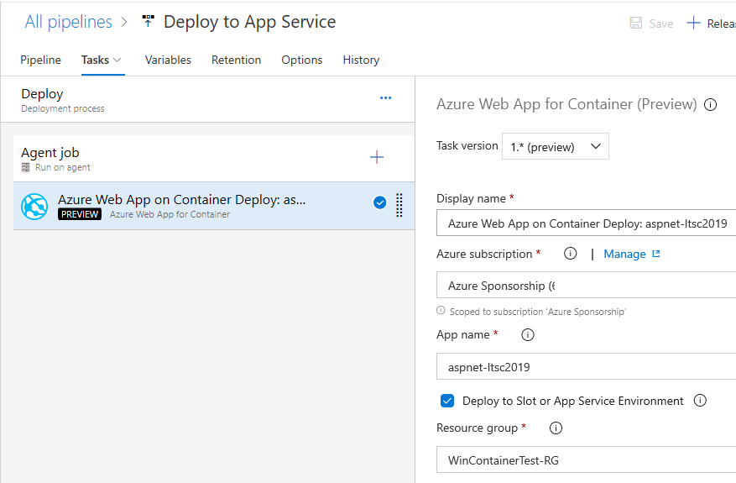Open the Task version dropdown
Viewport: 736px width, 483px height.
(x=555, y=146)
